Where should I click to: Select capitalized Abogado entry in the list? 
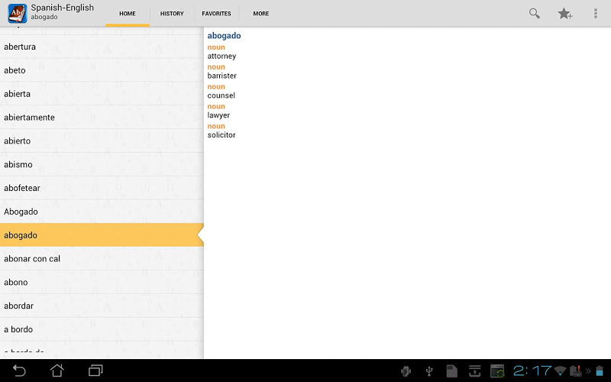(102, 212)
